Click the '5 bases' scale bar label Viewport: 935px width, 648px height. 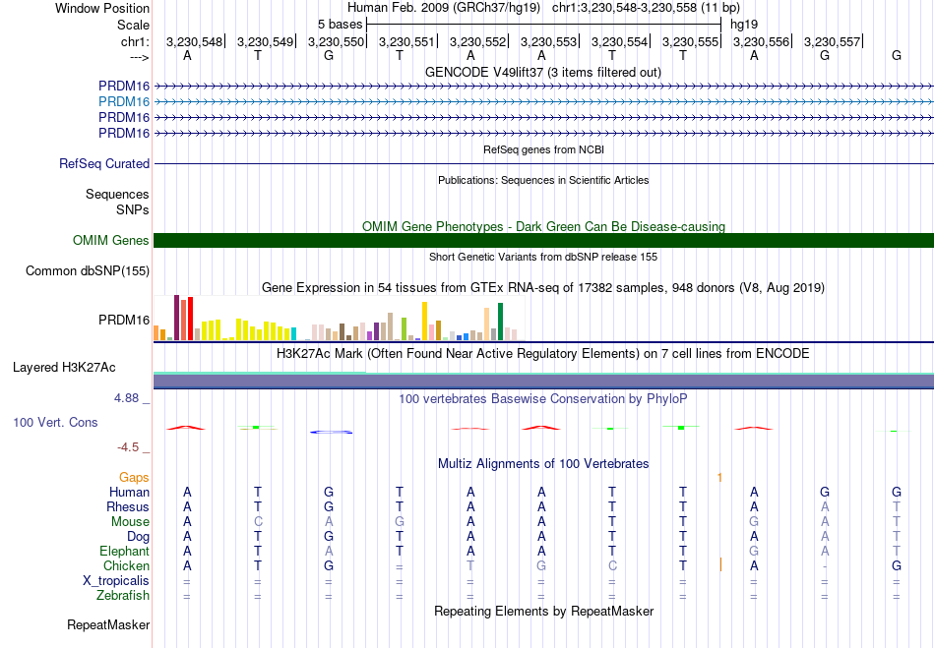pyautogui.click(x=340, y=25)
